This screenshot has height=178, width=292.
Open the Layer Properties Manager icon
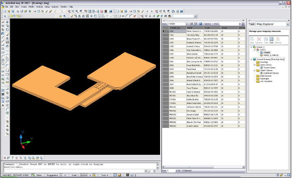coord(5,16)
